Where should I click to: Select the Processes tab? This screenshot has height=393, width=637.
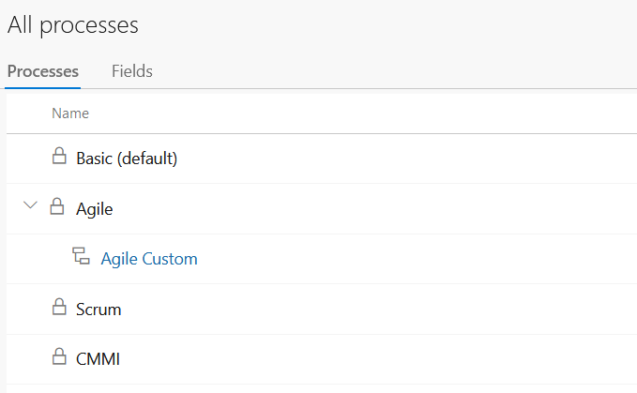(42, 71)
